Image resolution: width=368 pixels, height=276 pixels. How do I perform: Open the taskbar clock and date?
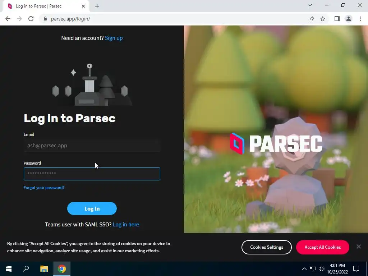(337, 269)
